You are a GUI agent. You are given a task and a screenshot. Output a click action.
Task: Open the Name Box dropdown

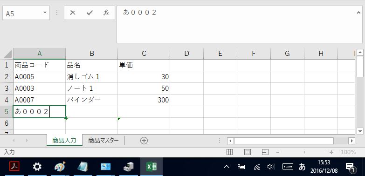pyautogui.click(x=45, y=13)
